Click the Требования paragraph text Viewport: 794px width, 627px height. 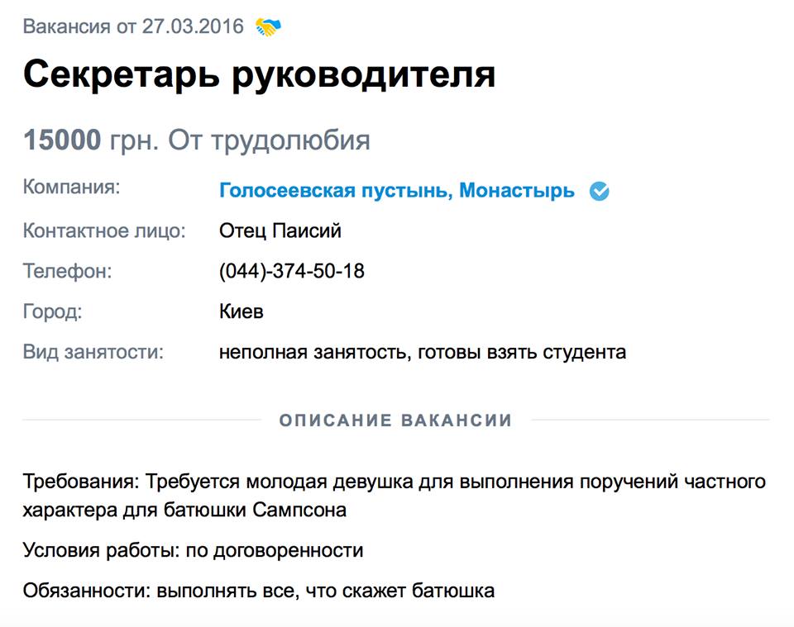pos(395,496)
